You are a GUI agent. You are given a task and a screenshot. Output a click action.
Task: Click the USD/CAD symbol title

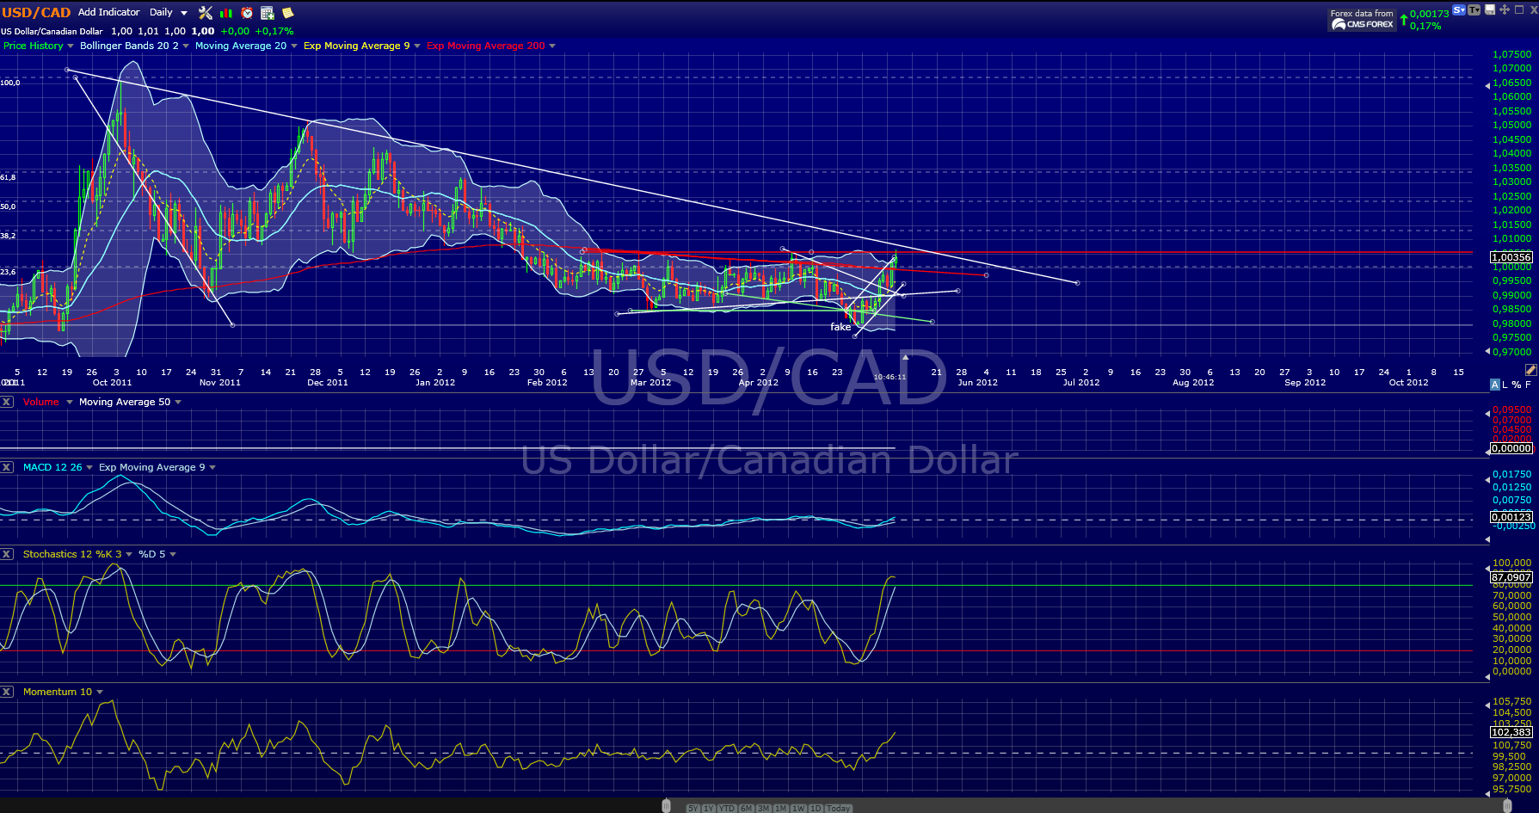click(36, 13)
